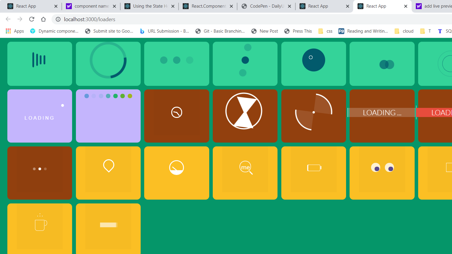Click the pale bar loader on yellow card

point(109,225)
